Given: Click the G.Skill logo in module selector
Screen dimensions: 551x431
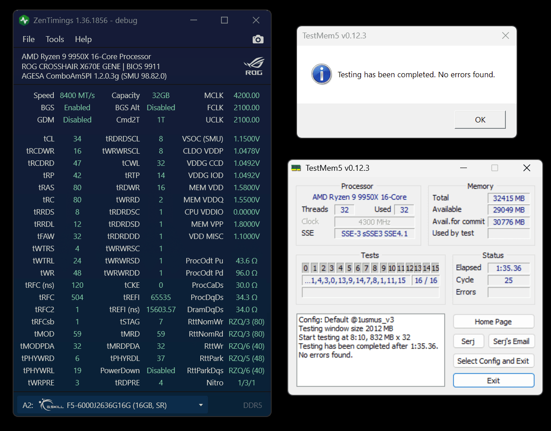Looking at the screenshot, I should point(50,405).
